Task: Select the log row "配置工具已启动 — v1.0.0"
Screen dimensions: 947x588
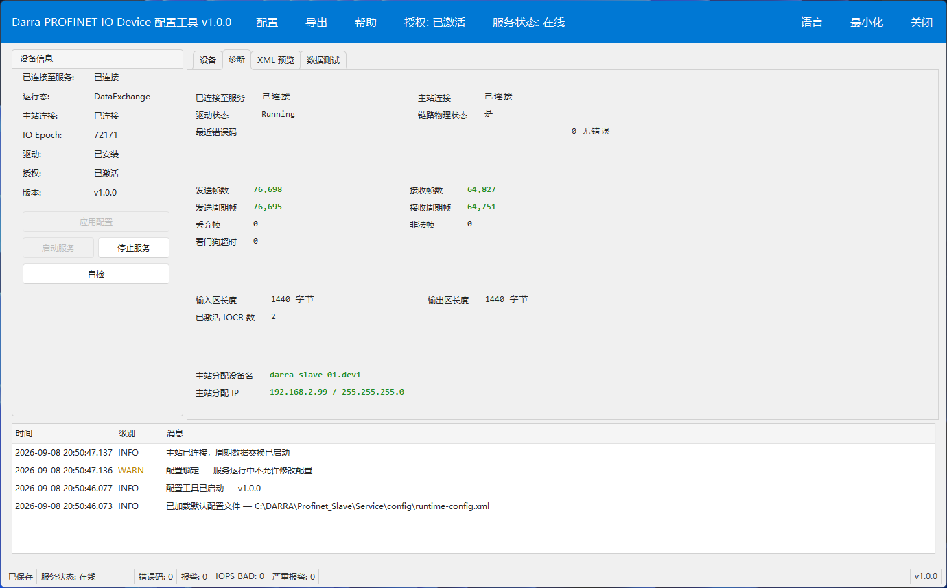Action: (x=473, y=489)
